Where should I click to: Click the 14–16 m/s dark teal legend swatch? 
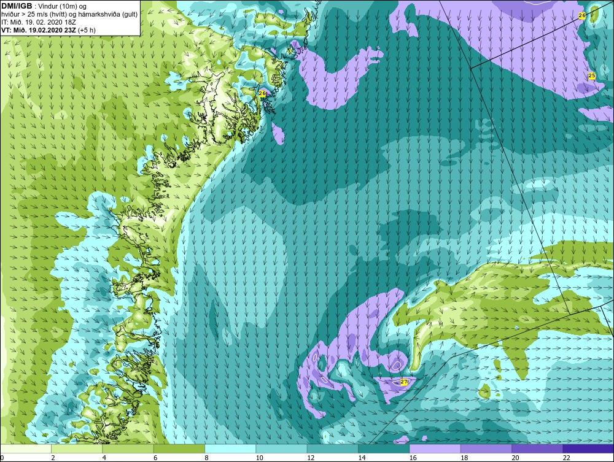click(384, 449)
